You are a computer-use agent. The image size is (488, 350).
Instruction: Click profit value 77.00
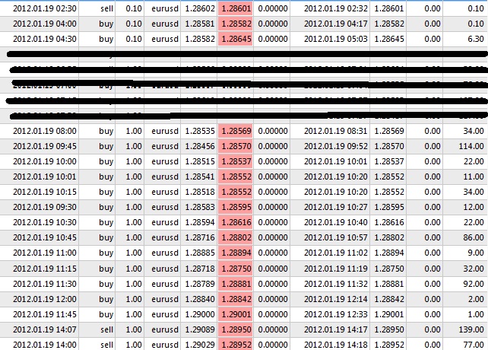(474, 345)
